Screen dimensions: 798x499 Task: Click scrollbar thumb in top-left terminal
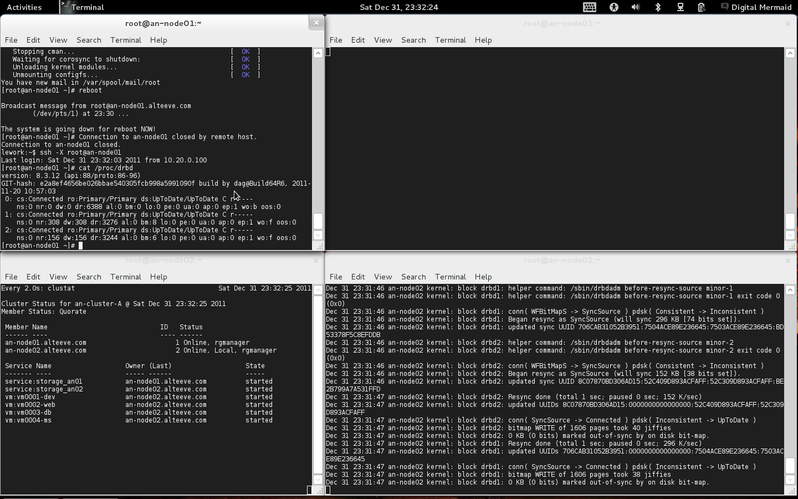[x=318, y=221]
